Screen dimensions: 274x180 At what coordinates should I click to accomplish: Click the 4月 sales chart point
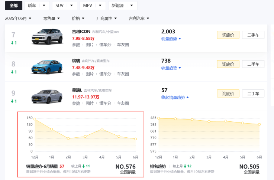pyautogui.click(x=102, y=129)
